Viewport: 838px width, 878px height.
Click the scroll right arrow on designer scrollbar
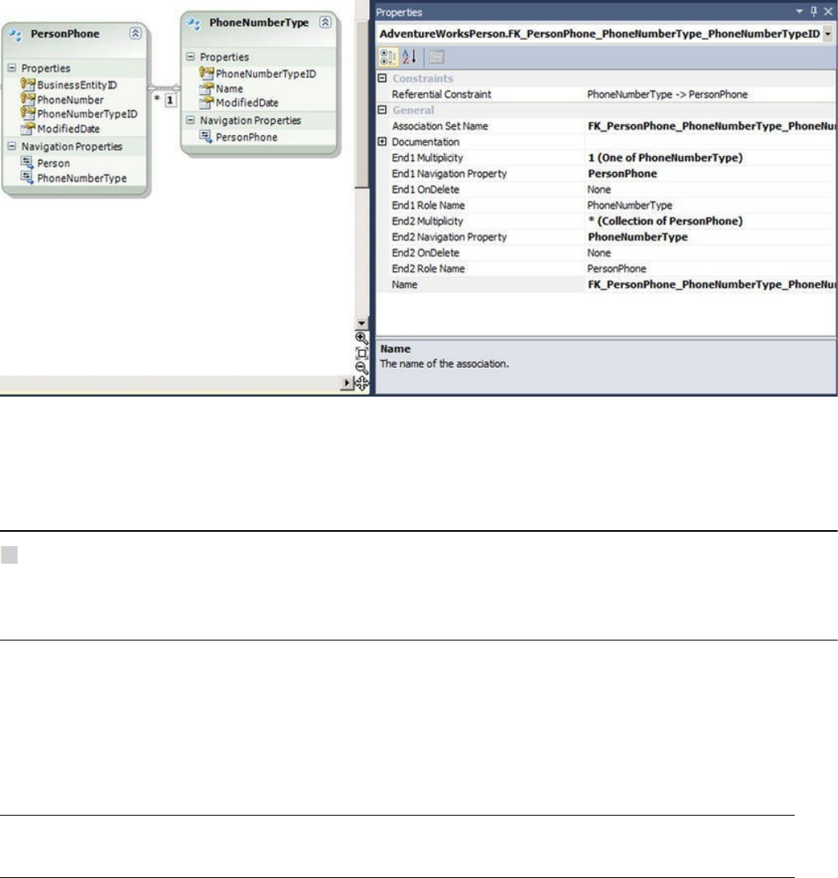pyautogui.click(x=347, y=383)
